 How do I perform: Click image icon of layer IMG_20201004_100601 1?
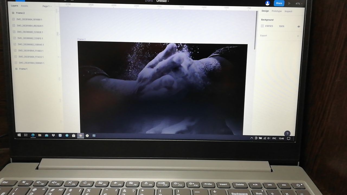[16, 63]
